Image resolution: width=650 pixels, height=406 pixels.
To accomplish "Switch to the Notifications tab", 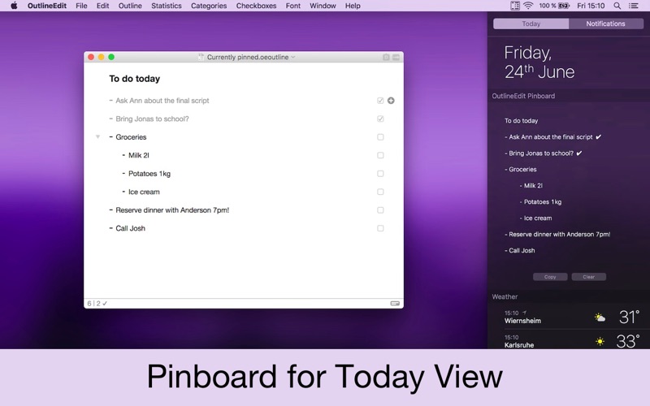I will click(x=605, y=24).
